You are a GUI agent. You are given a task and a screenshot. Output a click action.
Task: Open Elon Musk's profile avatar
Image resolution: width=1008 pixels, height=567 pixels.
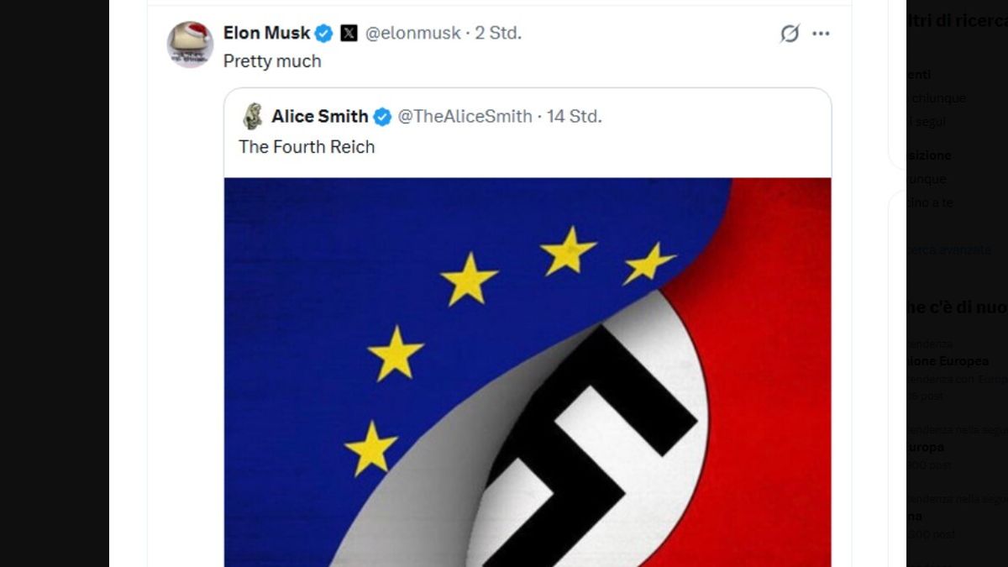pos(190,45)
